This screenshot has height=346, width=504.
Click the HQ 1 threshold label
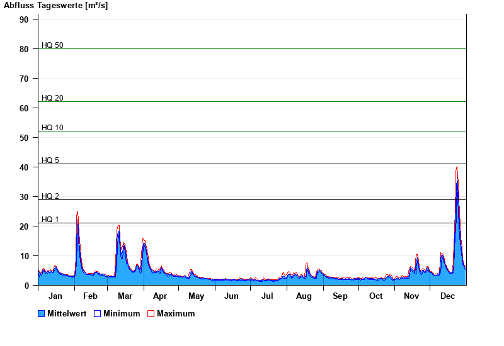[x=50, y=220]
